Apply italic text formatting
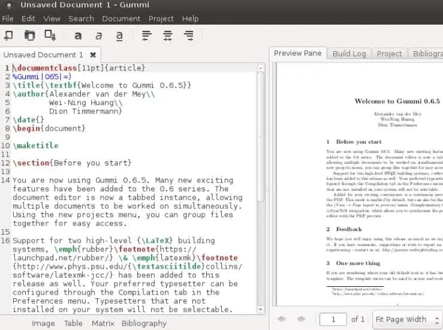This screenshot has width=443, height=330. click(98, 36)
